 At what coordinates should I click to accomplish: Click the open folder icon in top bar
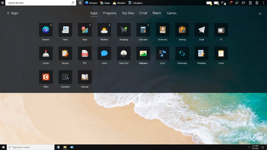(x=244, y=3)
